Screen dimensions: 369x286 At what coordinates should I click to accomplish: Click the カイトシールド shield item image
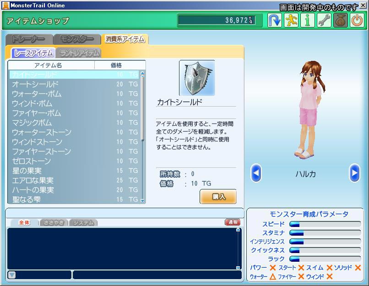tap(197, 78)
